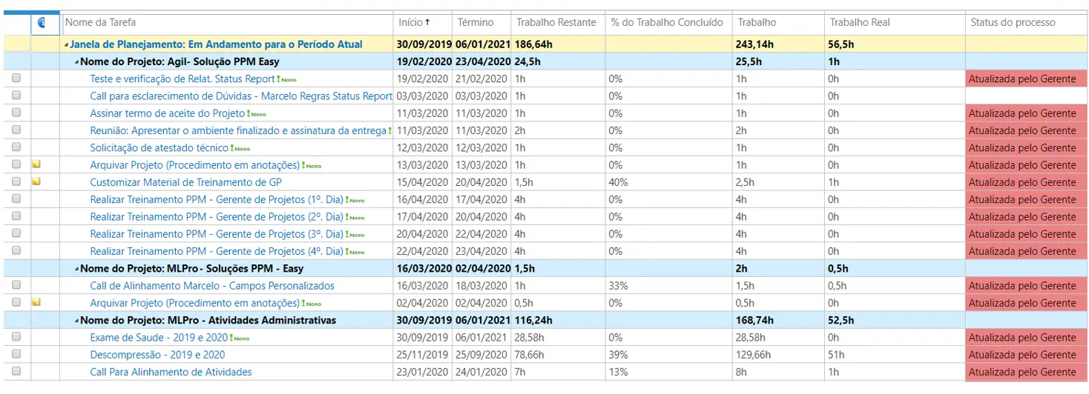The width and height of the screenshot is (1089, 394).
Task: Click the Novo marker beside Exame de Saude task
Action: (240, 338)
